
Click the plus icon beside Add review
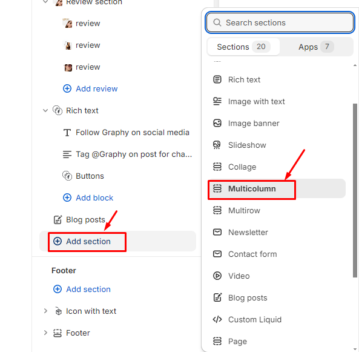coord(67,88)
